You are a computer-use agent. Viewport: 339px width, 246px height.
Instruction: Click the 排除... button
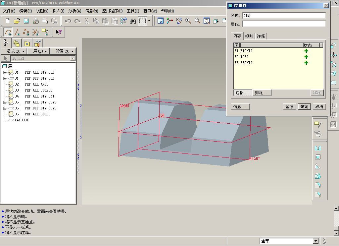pyautogui.click(x=262, y=93)
